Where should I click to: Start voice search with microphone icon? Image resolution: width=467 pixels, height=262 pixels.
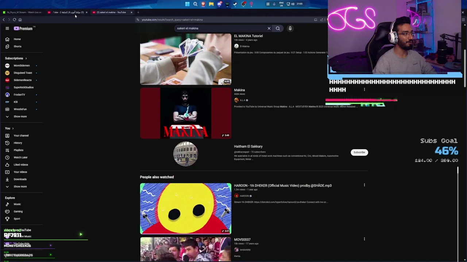tap(290, 28)
